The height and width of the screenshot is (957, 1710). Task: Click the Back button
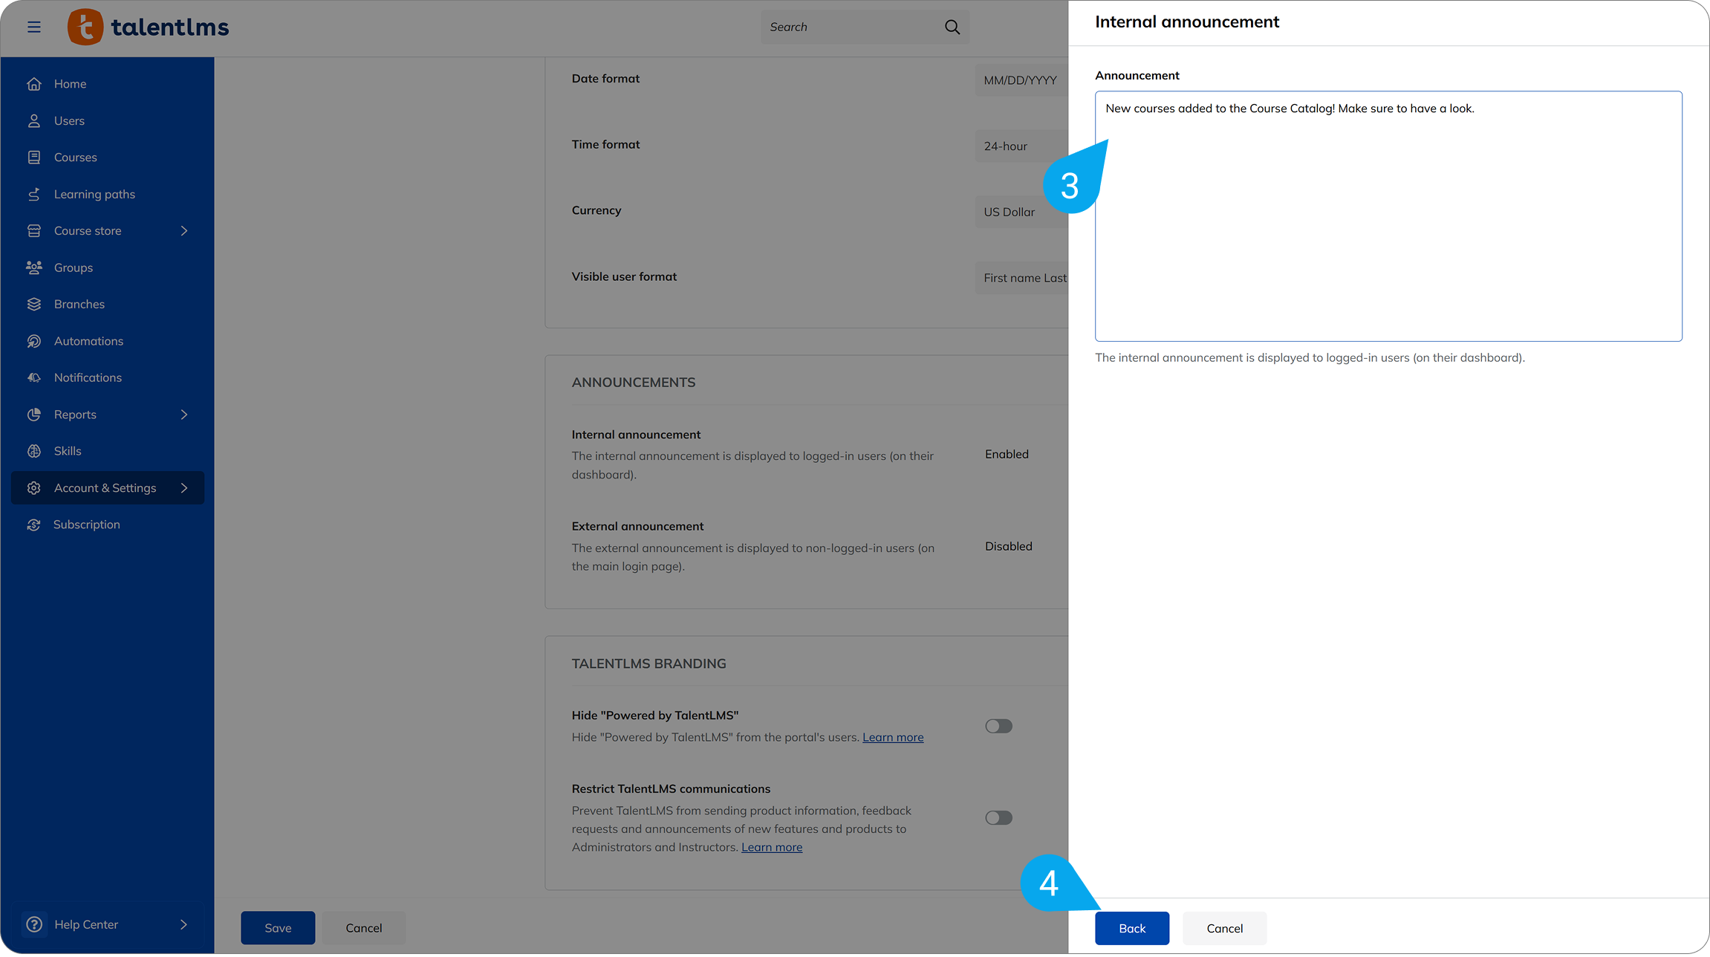click(x=1131, y=928)
